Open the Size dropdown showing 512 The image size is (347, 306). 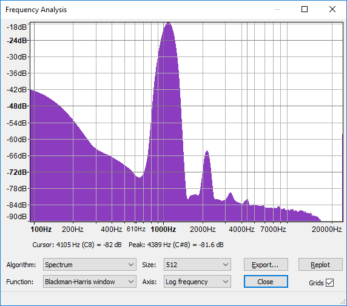[197, 264]
